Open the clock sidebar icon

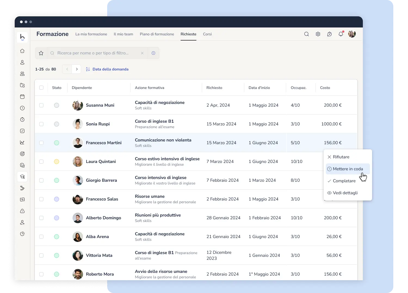[x=22, y=108]
